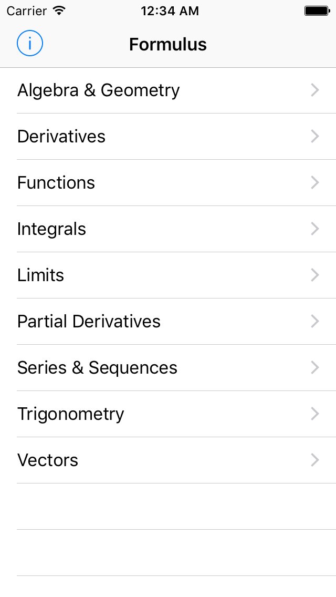The image size is (336, 597).
Task: Open the Algebra & Geometry category
Action: click(x=99, y=90)
